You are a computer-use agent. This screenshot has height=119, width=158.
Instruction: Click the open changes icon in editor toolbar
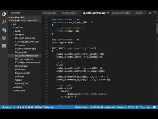(x=145, y=13)
